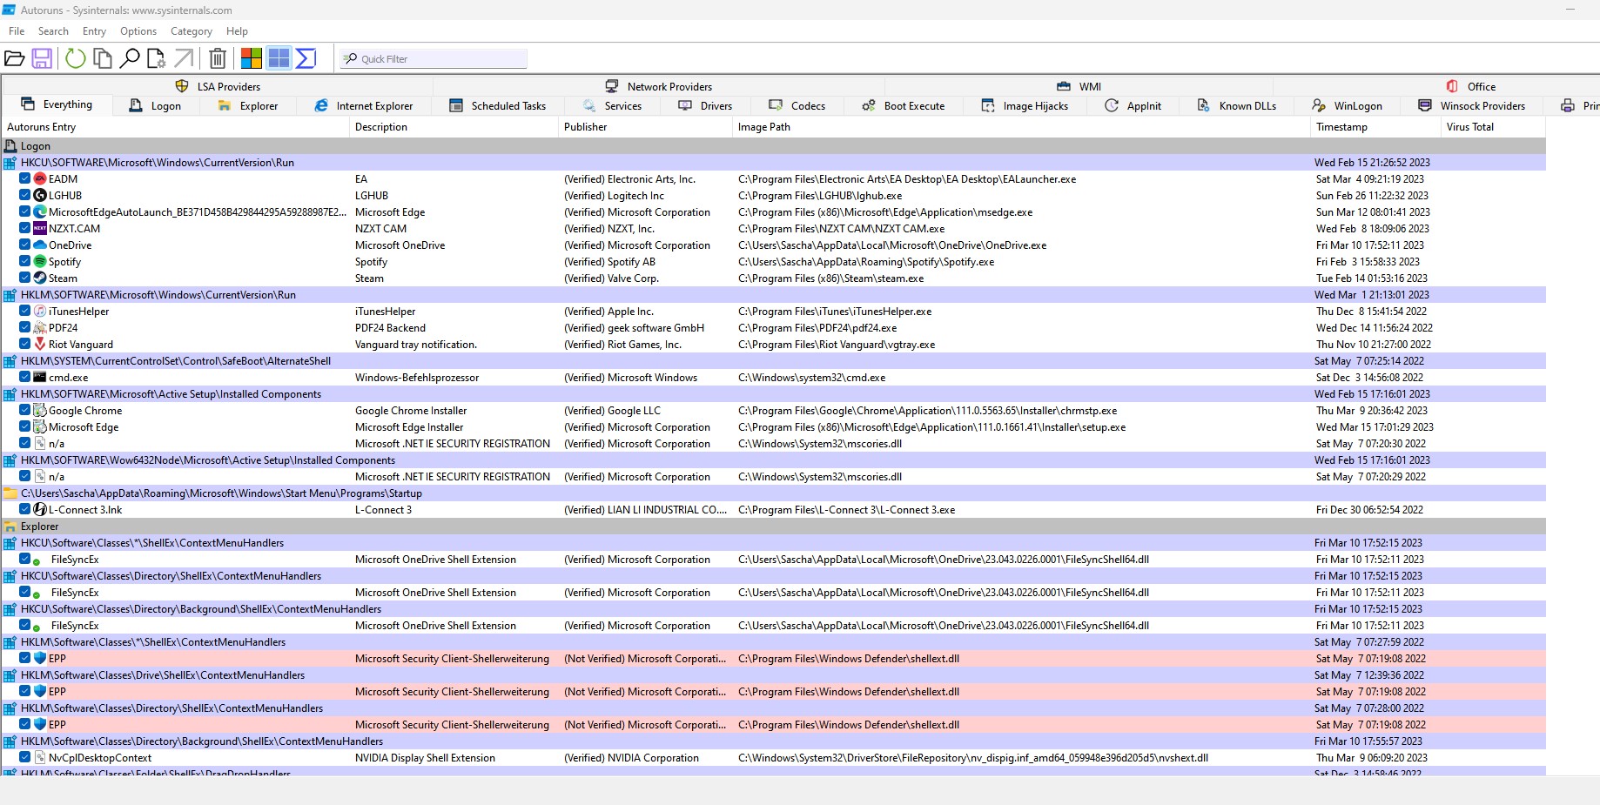This screenshot has height=805, width=1600.
Task: Switch to the Internet Explorer tab
Action: coord(364,106)
